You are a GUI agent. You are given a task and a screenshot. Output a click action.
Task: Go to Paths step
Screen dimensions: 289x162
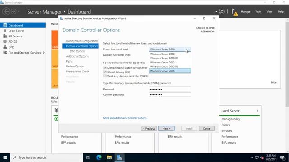click(x=69, y=61)
